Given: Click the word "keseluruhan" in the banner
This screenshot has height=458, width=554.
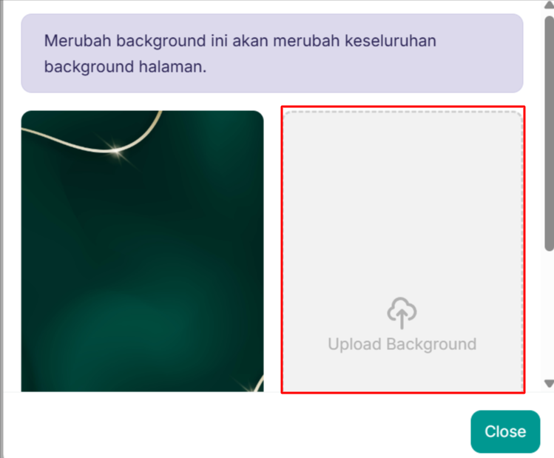Looking at the screenshot, I should 391,41.
